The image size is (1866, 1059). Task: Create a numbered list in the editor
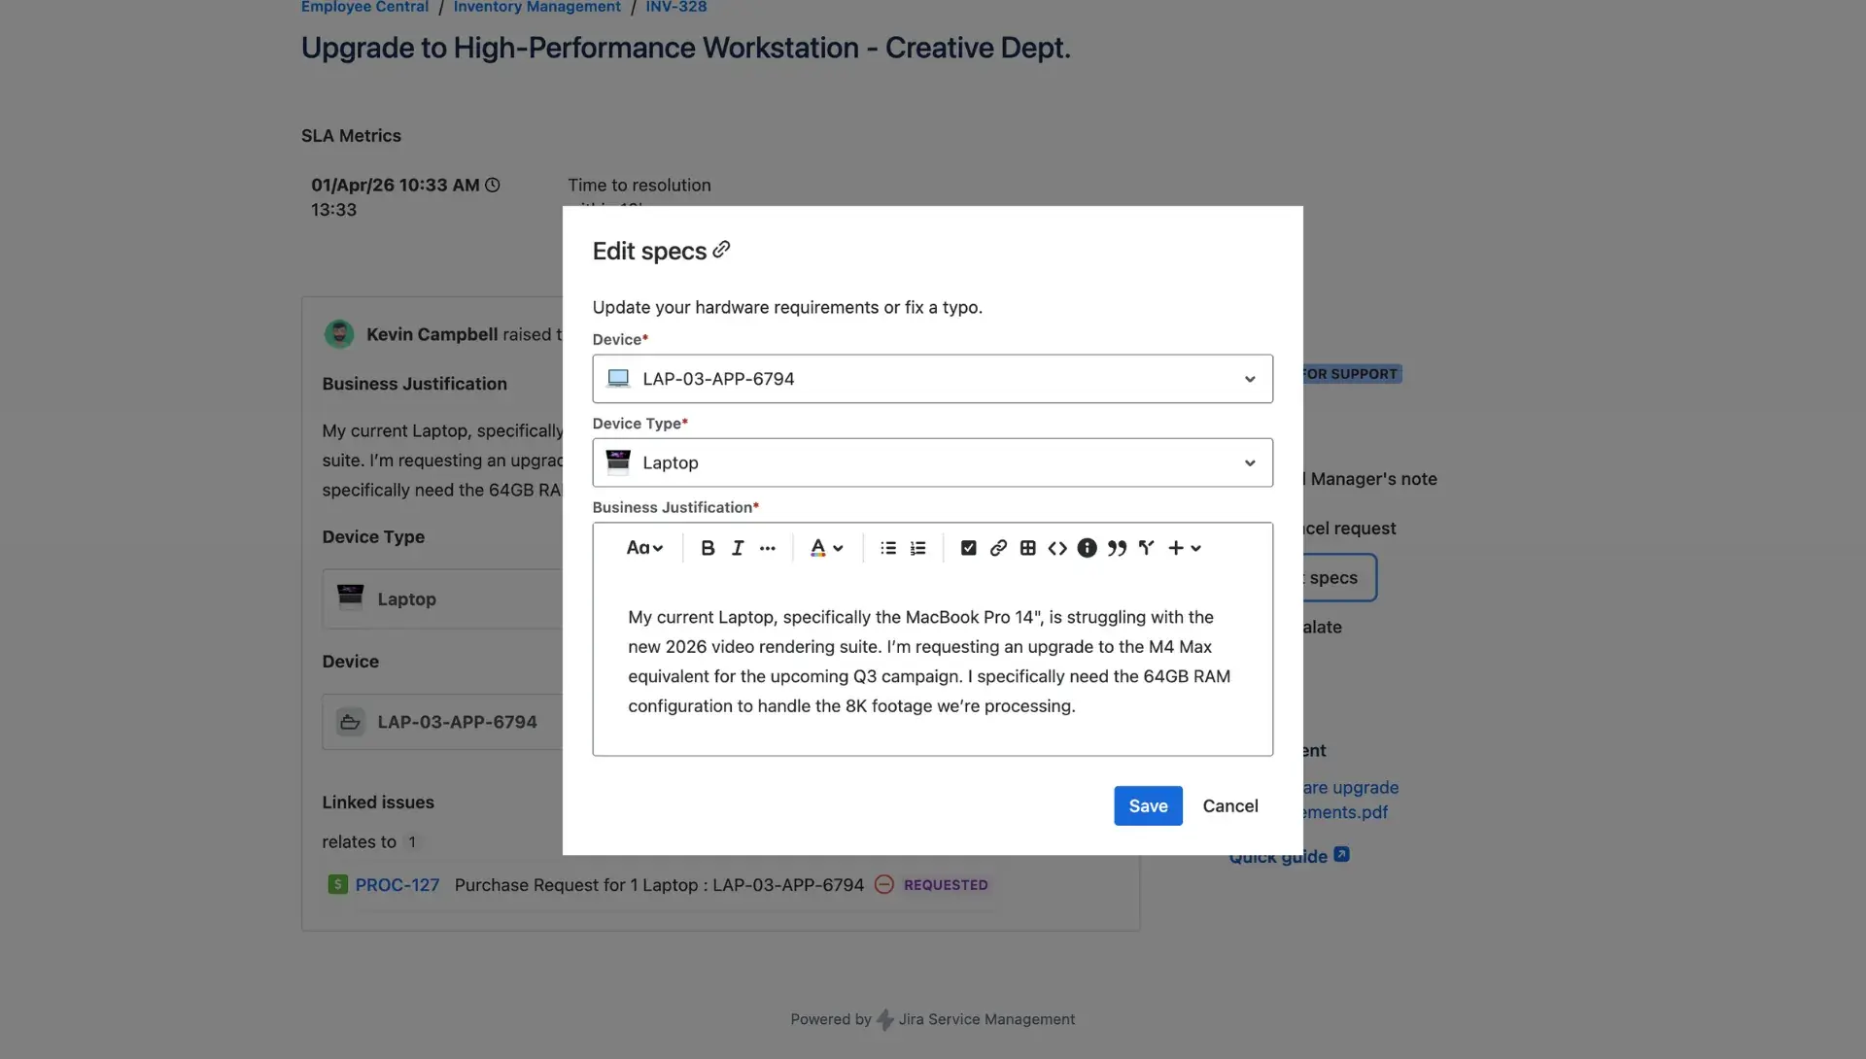coord(917,547)
